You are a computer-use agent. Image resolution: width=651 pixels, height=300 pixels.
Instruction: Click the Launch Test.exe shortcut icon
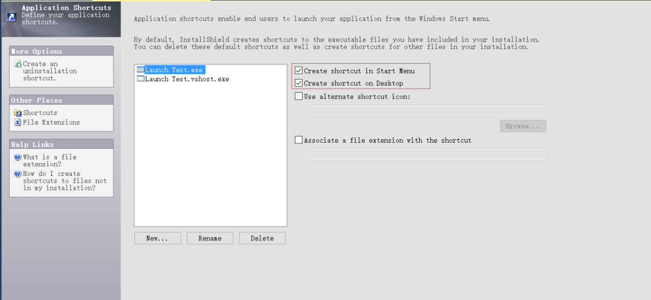(x=140, y=70)
